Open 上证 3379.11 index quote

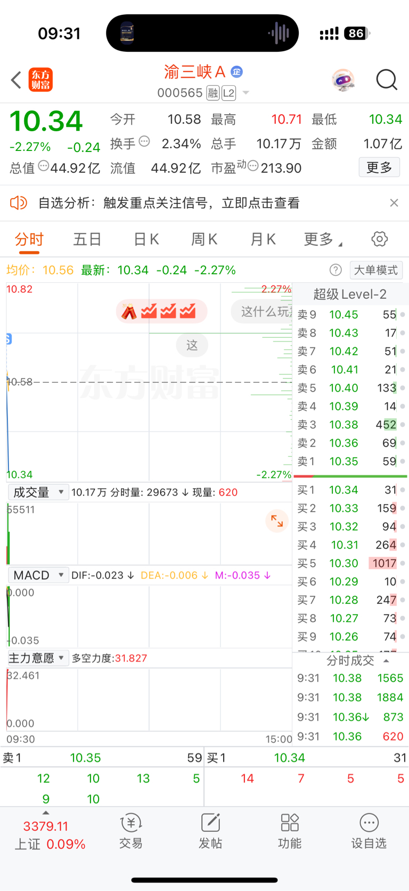[50, 836]
